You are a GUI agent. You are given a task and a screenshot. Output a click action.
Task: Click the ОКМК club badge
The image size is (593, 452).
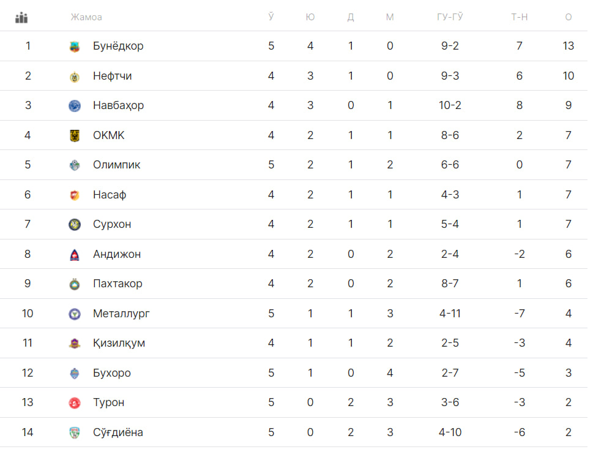(74, 136)
